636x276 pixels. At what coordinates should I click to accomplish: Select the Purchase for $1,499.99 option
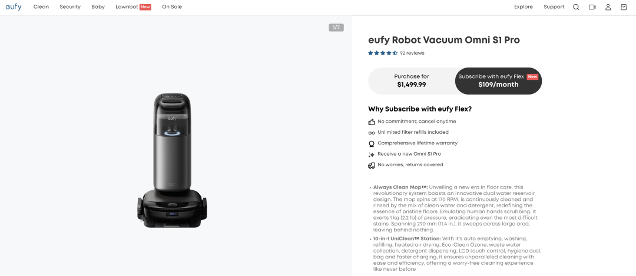(x=412, y=81)
